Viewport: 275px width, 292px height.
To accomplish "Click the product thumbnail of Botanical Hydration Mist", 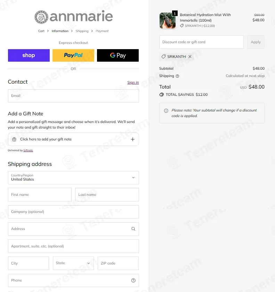I will click(x=168, y=21).
